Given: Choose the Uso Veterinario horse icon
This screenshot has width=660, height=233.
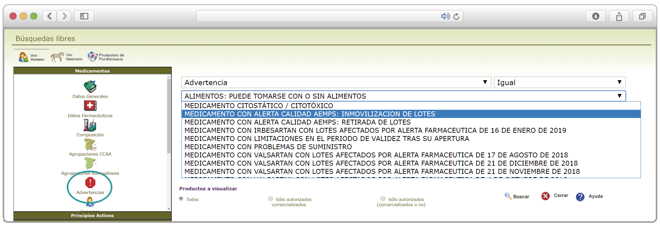Looking at the screenshot, I should click(x=57, y=57).
